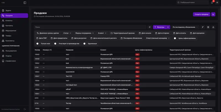Open Диапазон суммы сделок filter
Screen dimensions: 221x112
[x=48, y=33]
